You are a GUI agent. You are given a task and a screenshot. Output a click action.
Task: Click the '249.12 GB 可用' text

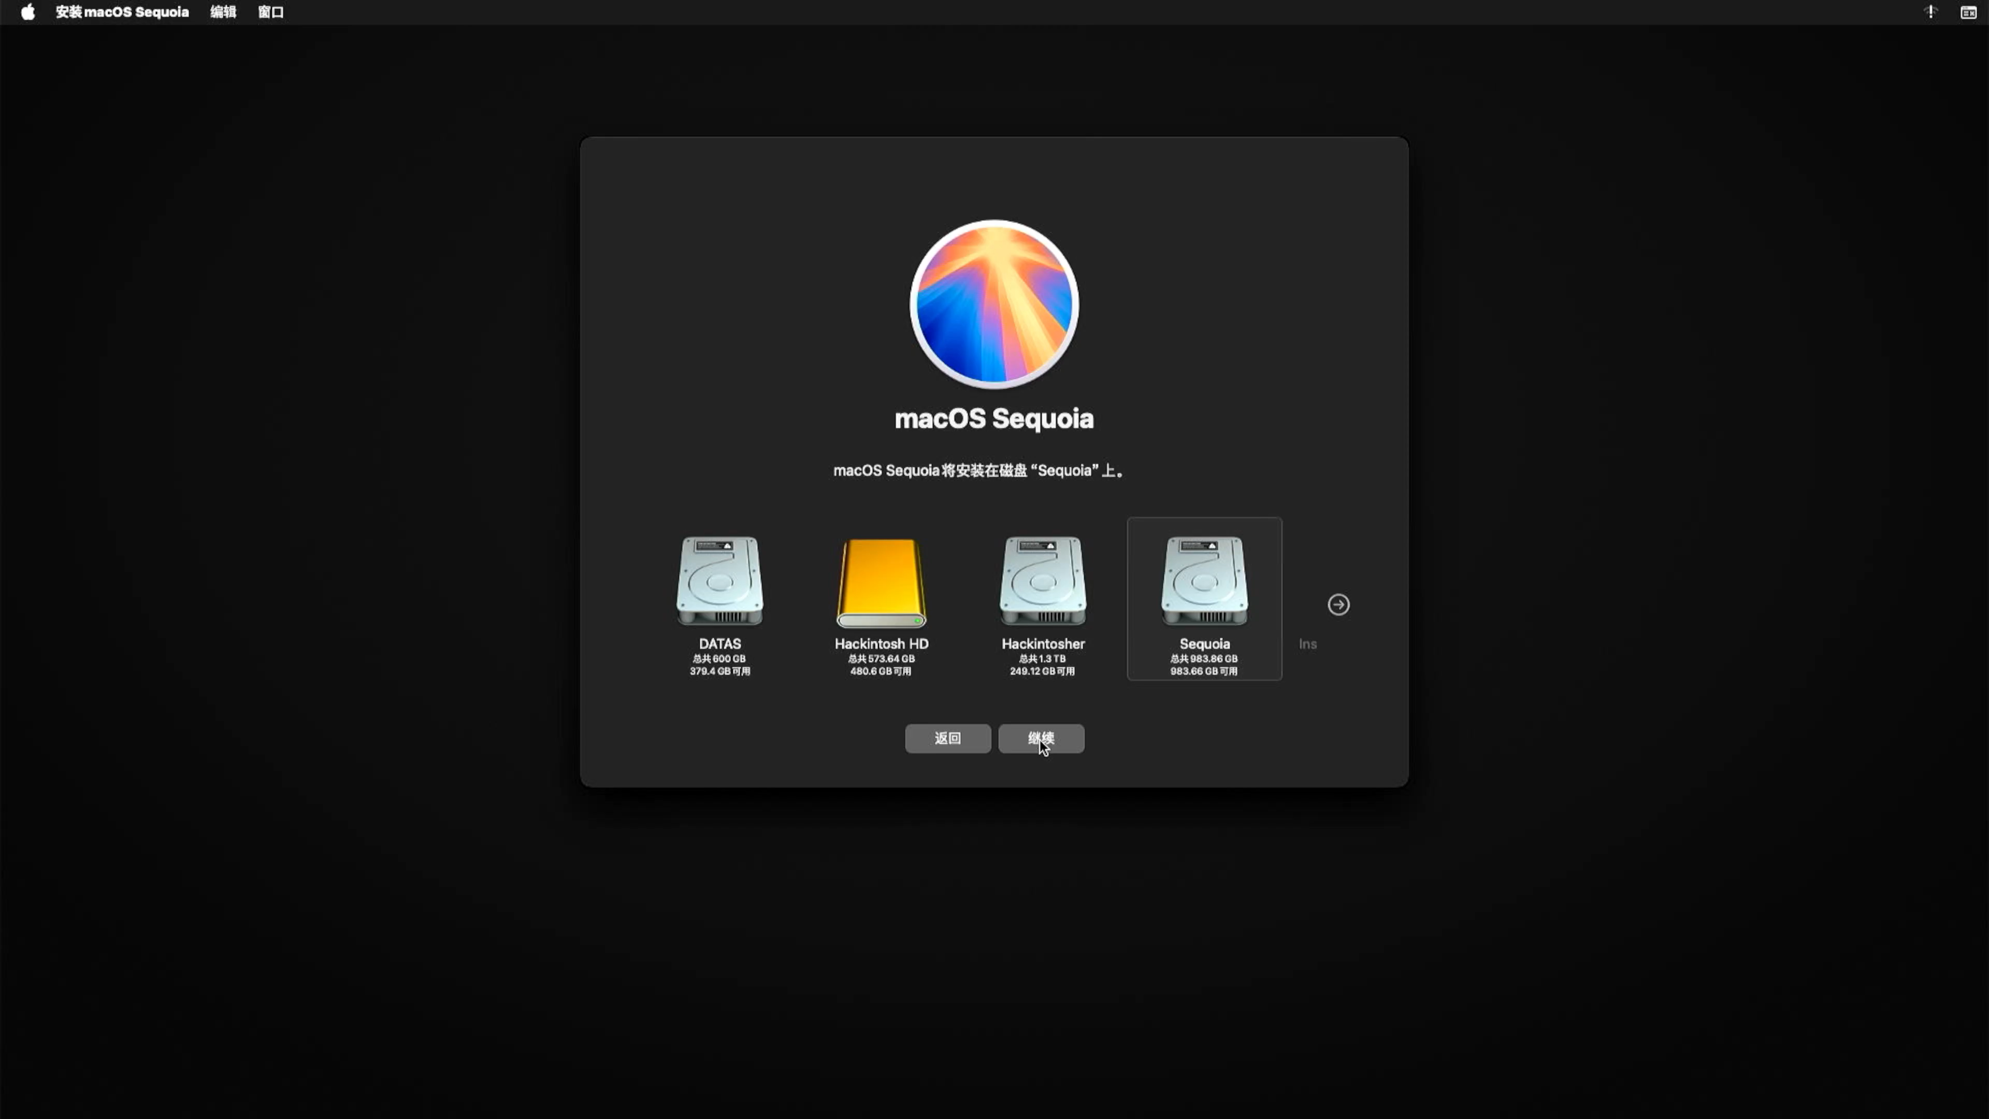pyautogui.click(x=1042, y=671)
